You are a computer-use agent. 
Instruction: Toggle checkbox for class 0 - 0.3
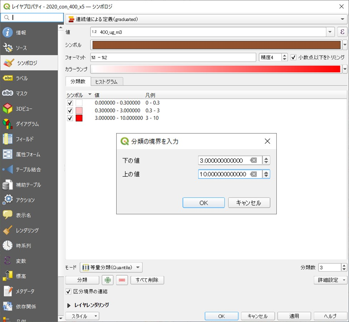[x=70, y=103]
